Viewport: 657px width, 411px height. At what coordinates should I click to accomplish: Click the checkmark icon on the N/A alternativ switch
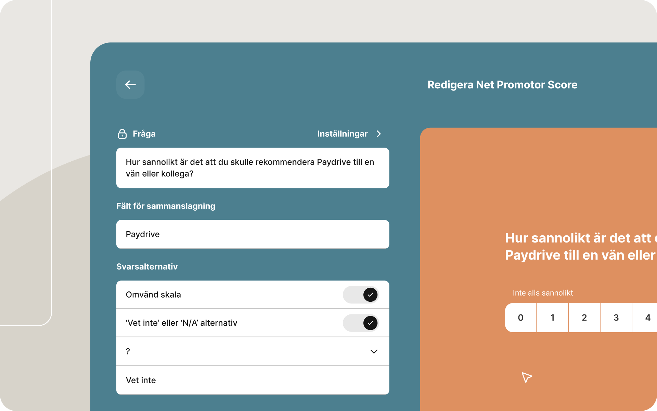pyautogui.click(x=370, y=323)
